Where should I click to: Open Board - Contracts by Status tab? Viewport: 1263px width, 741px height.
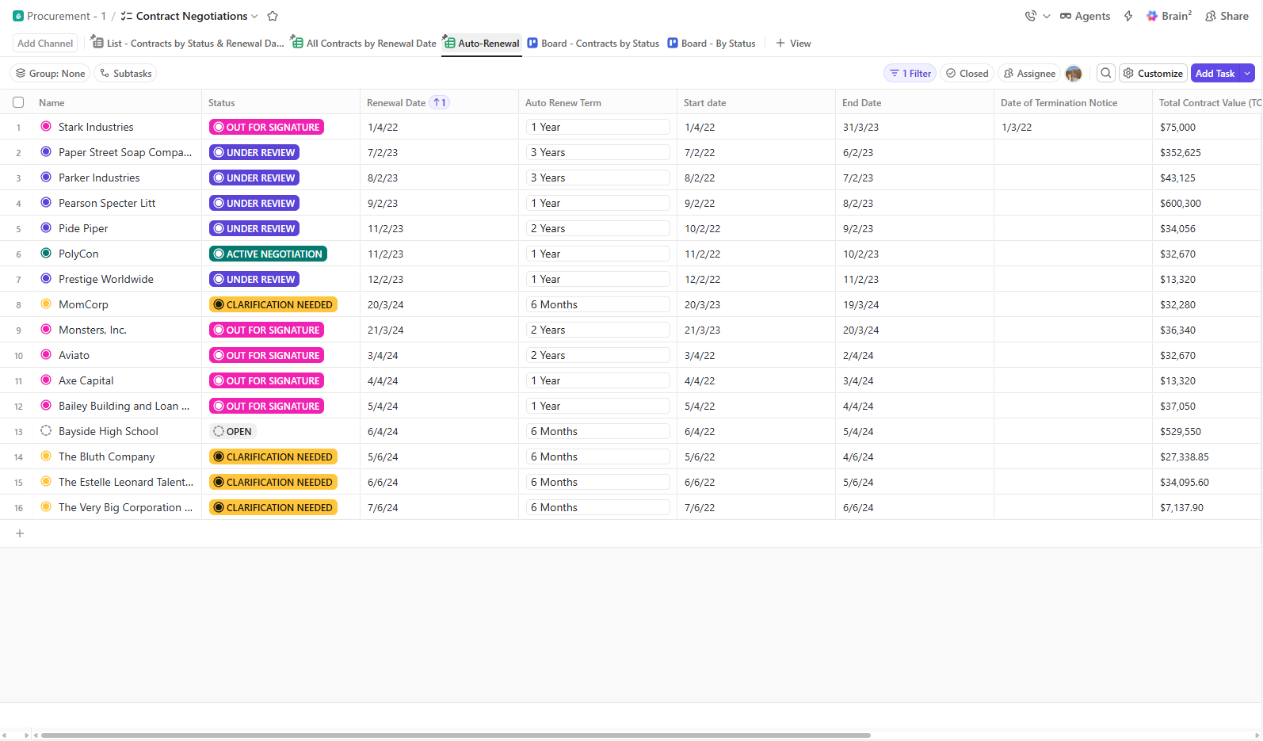[593, 44]
